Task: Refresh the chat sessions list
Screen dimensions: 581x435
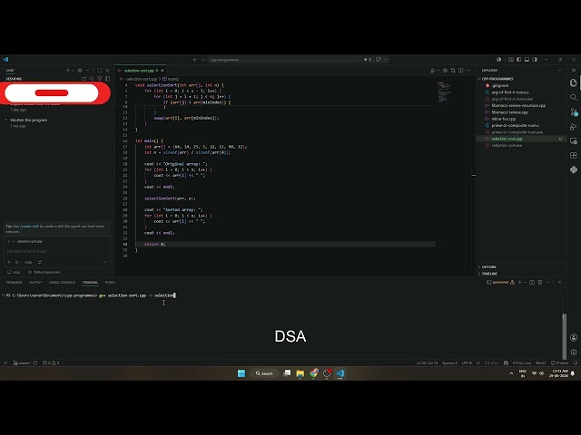Action: 84,79
